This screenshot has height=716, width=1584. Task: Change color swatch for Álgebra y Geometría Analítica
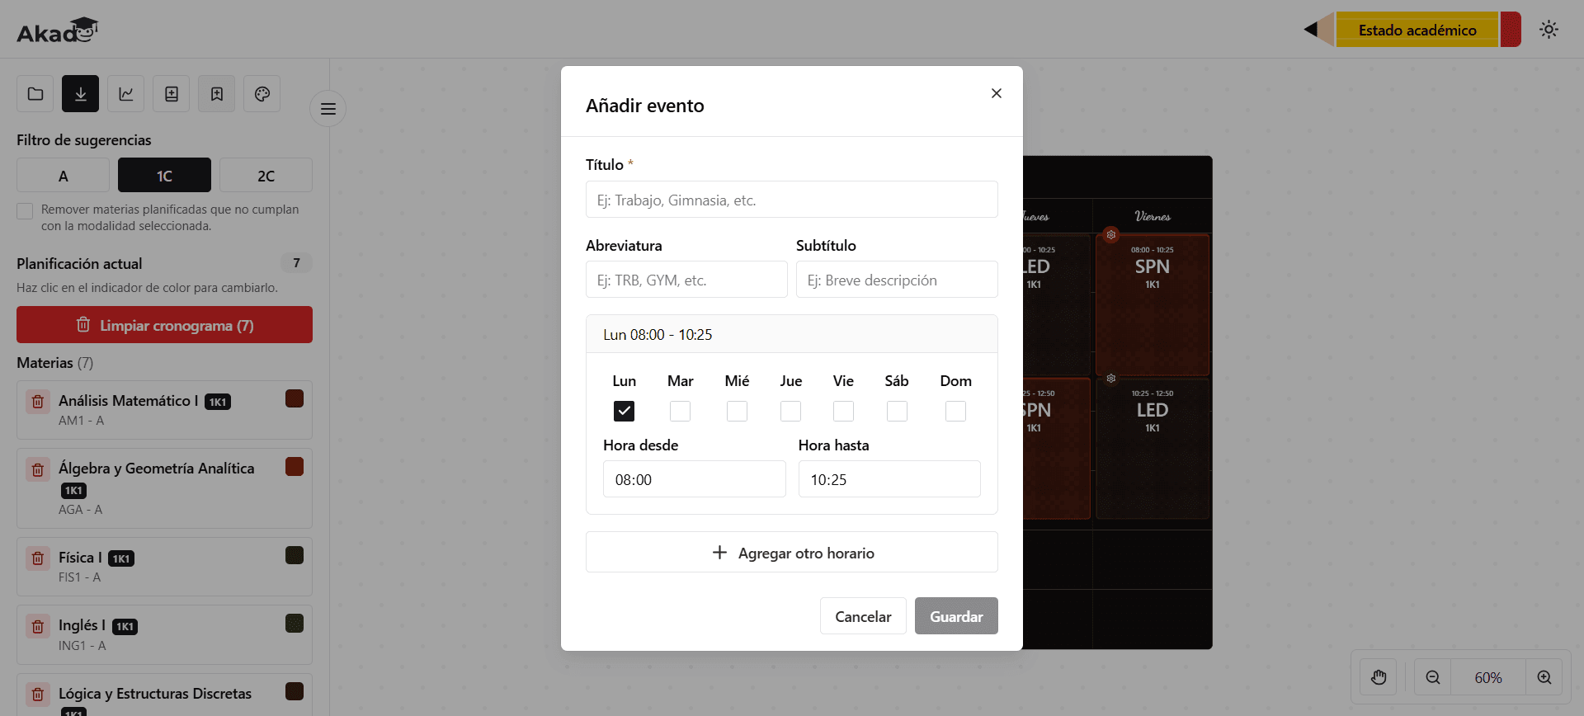pos(295,467)
